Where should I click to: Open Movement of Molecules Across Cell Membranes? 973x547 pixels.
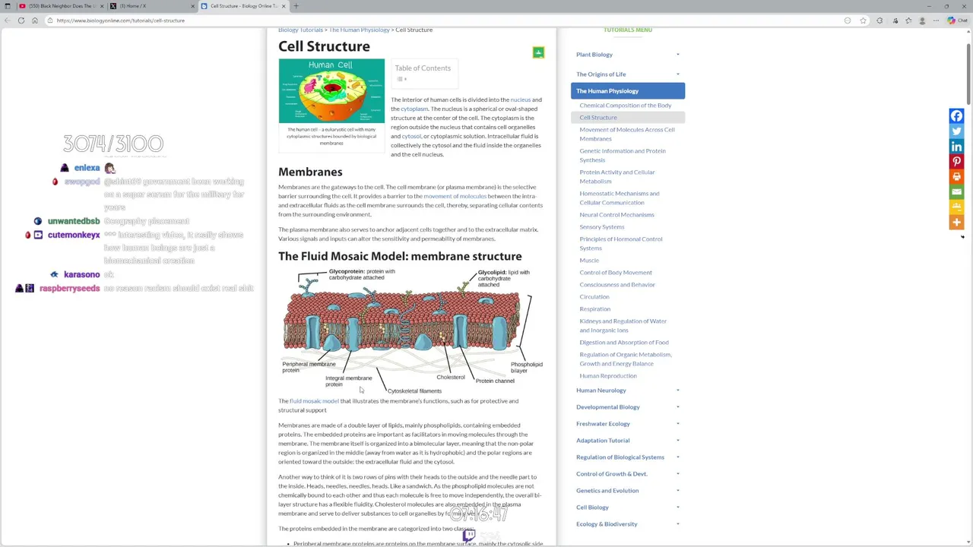tap(627, 134)
